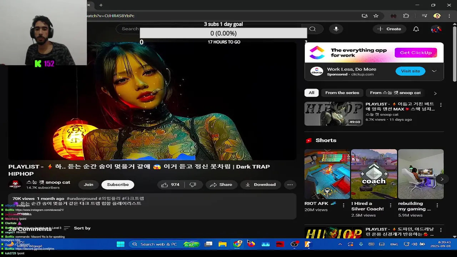
Task: Open the volume tray icon
Action: click(x=414, y=244)
